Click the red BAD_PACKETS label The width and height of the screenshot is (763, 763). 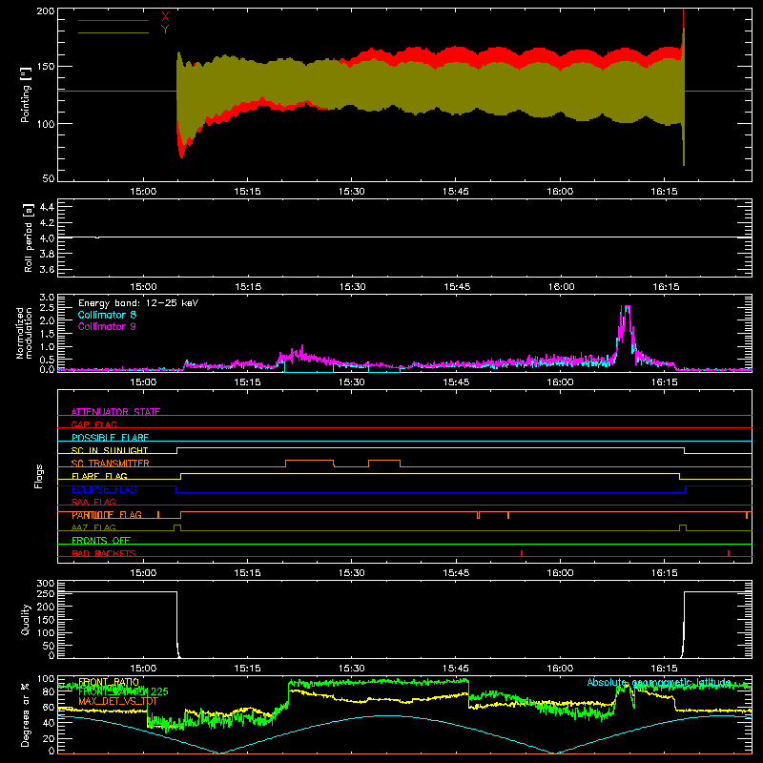pyautogui.click(x=104, y=553)
